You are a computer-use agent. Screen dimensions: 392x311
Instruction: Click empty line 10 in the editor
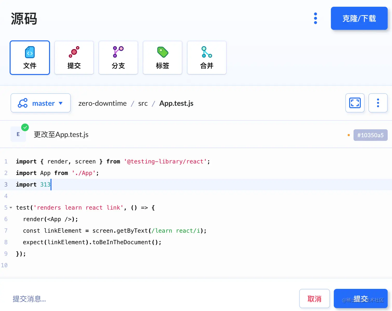point(196,265)
